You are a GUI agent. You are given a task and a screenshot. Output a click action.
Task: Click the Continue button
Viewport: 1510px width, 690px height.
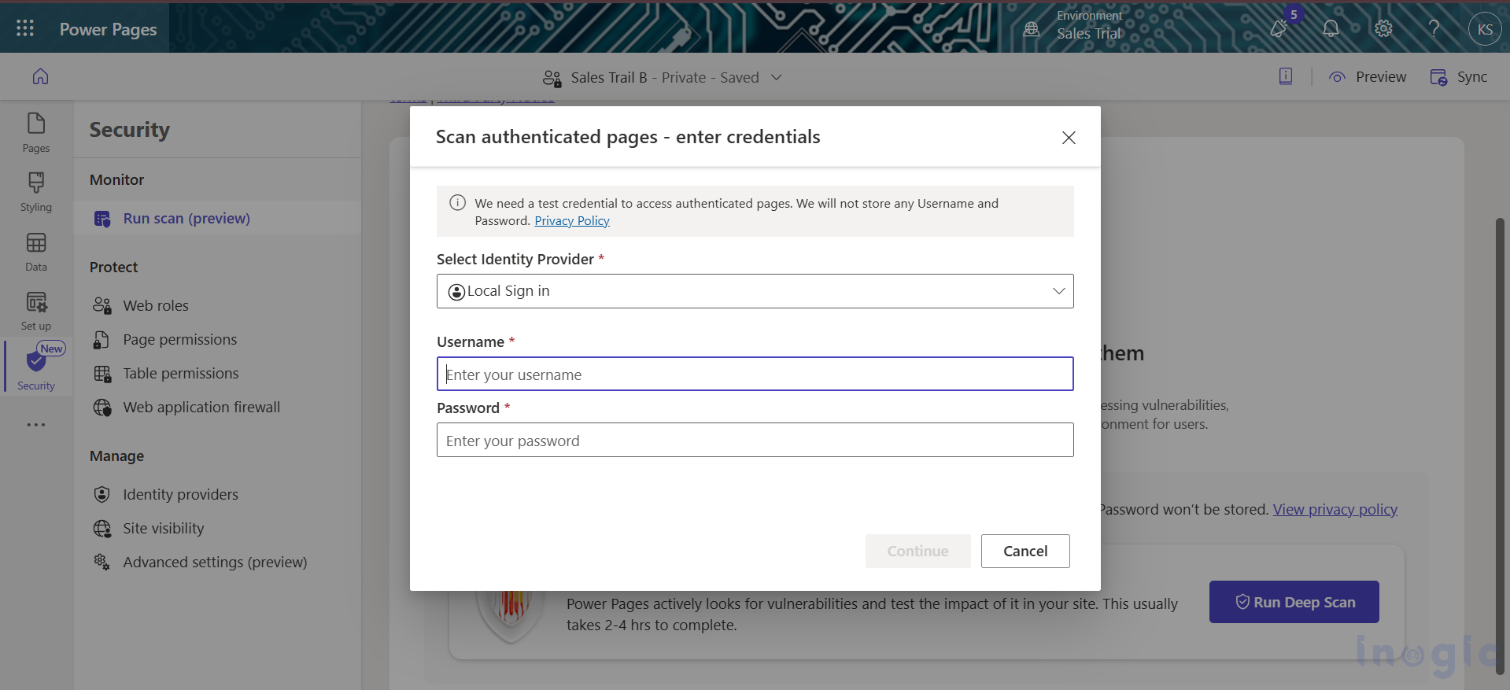pos(918,551)
